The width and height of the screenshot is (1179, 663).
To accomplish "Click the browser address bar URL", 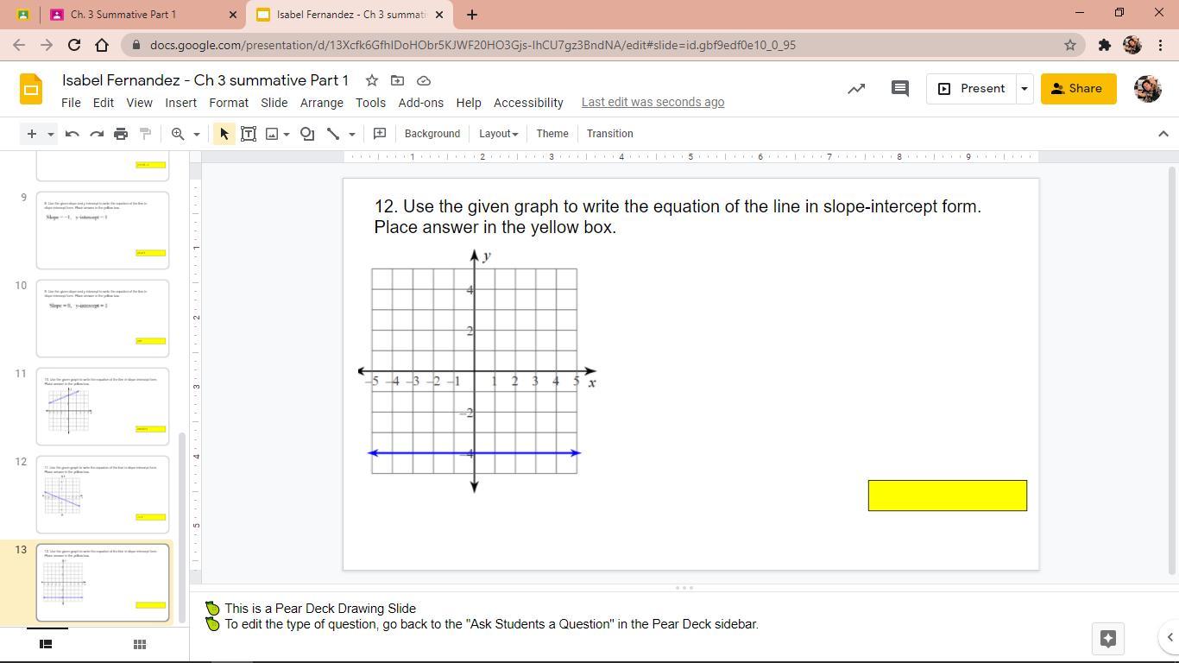I will coord(473,45).
